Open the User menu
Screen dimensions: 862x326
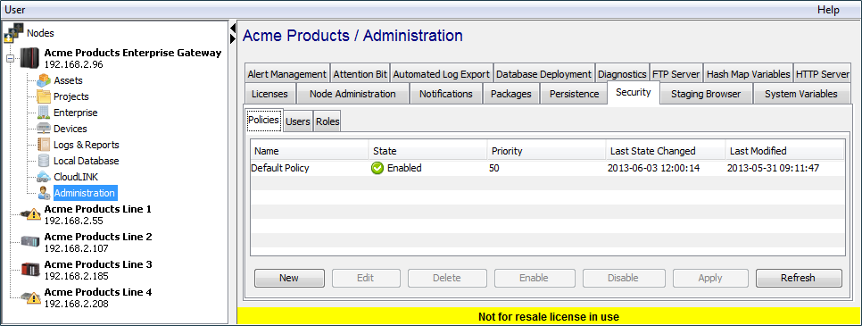15,9
